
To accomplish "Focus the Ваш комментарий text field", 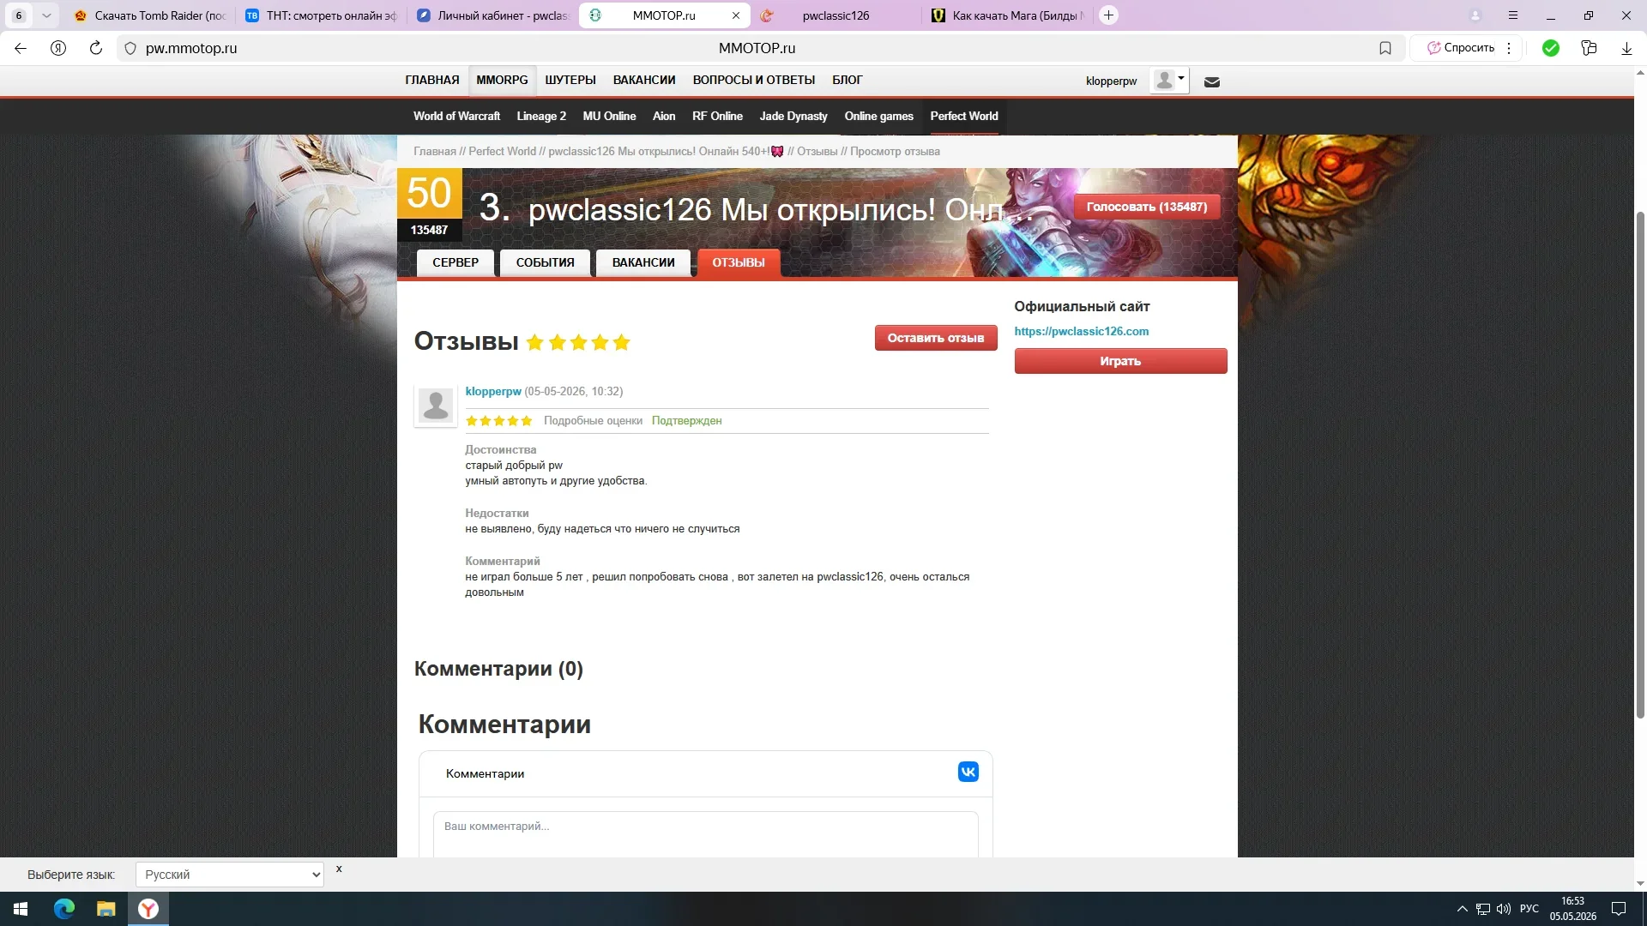I will coord(705,833).
